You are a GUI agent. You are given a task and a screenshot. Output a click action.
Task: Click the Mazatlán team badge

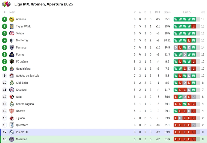coord(12,139)
